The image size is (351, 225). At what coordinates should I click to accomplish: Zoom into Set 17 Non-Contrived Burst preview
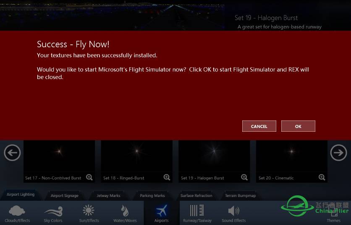click(89, 177)
